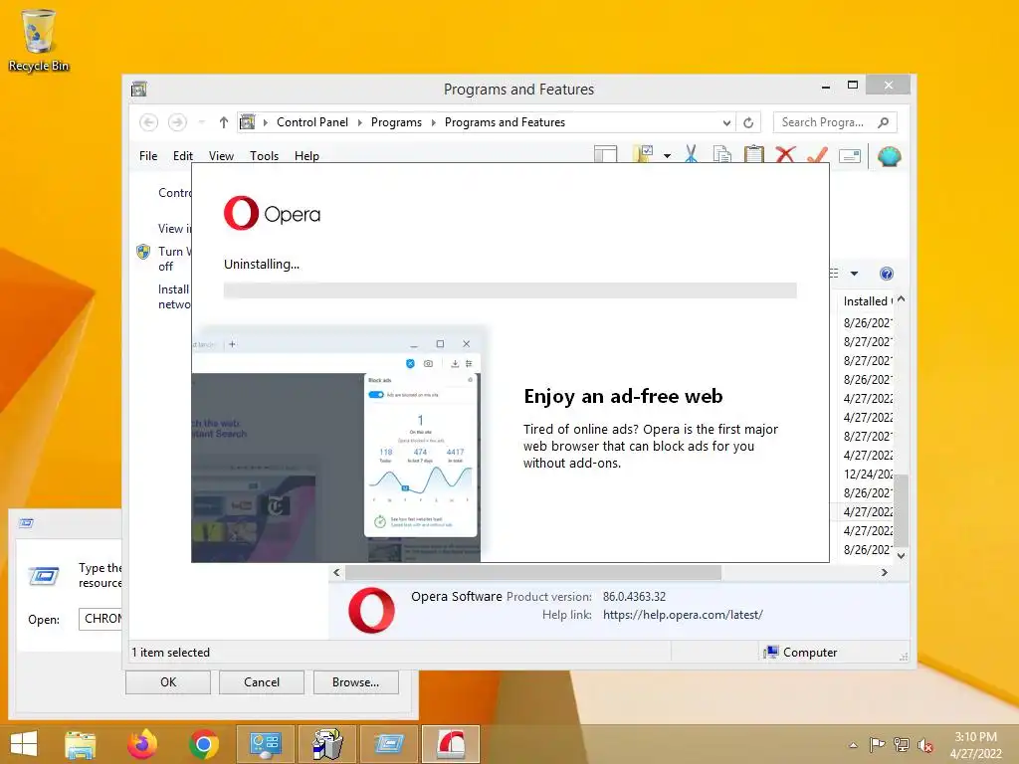This screenshot has height=764, width=1019.
Task: Open the help question mark icon
Action: pyautogui.click(x=887, y=274)
